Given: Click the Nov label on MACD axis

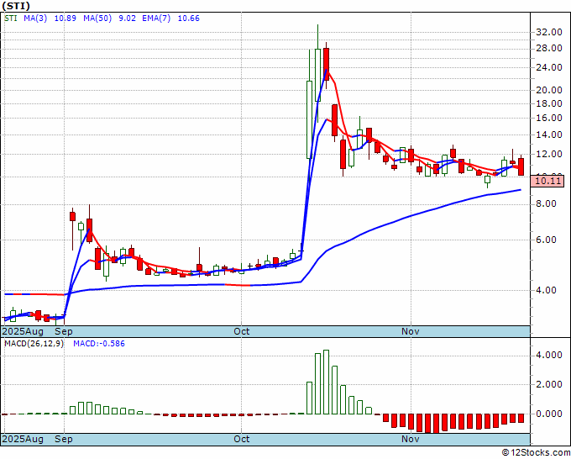Looking at the screenshot, I should point(411,439).
